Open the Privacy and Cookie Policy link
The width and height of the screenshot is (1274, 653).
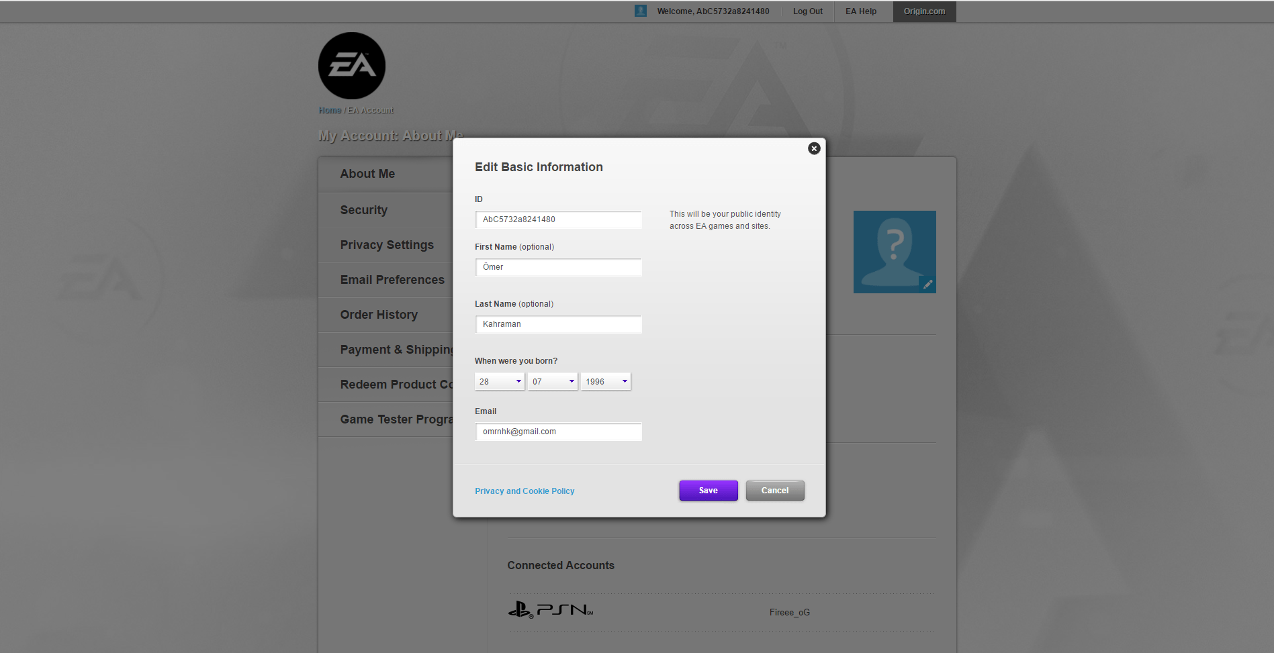pos(525,491)
